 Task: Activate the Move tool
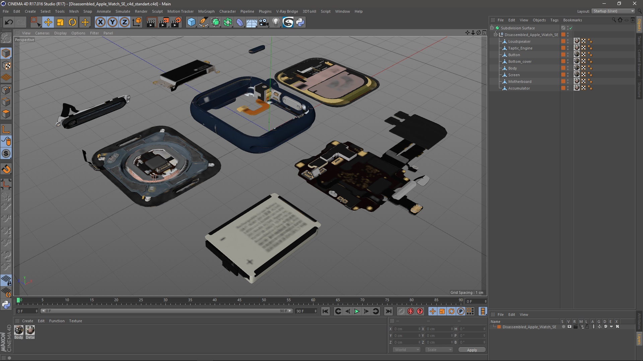tap(48, 22)
